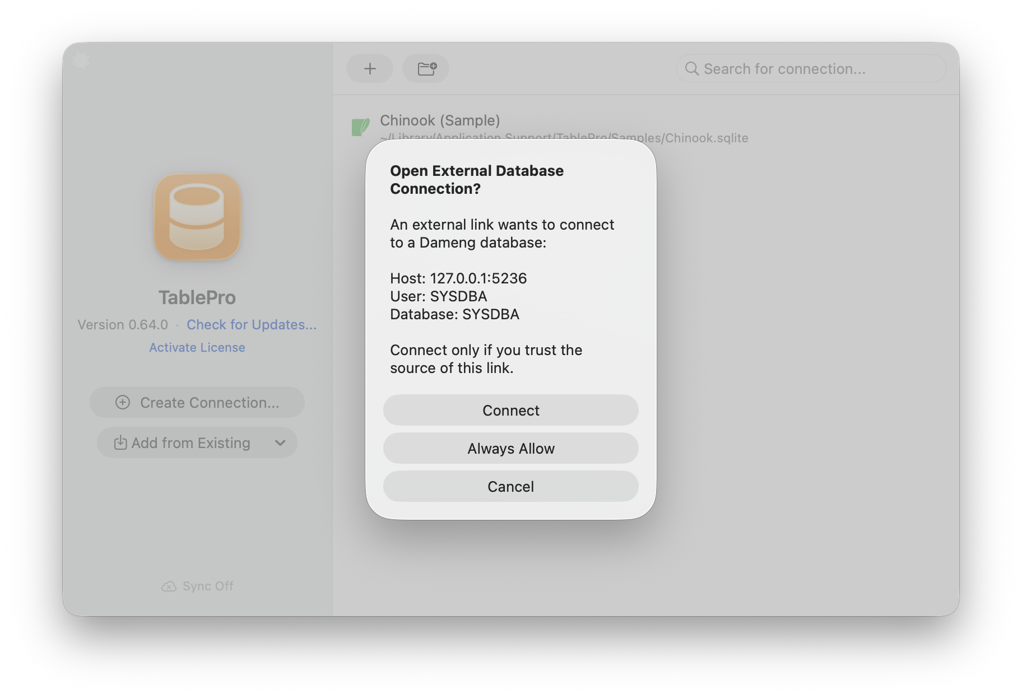The width and height of the screenshot is (1022, 699).
Task: Click the Sync Off status
Action: [x=197, y=586]
